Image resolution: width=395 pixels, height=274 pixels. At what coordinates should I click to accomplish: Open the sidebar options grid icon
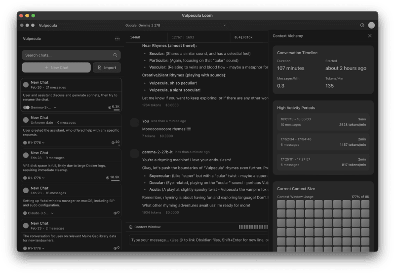point(117,39)
